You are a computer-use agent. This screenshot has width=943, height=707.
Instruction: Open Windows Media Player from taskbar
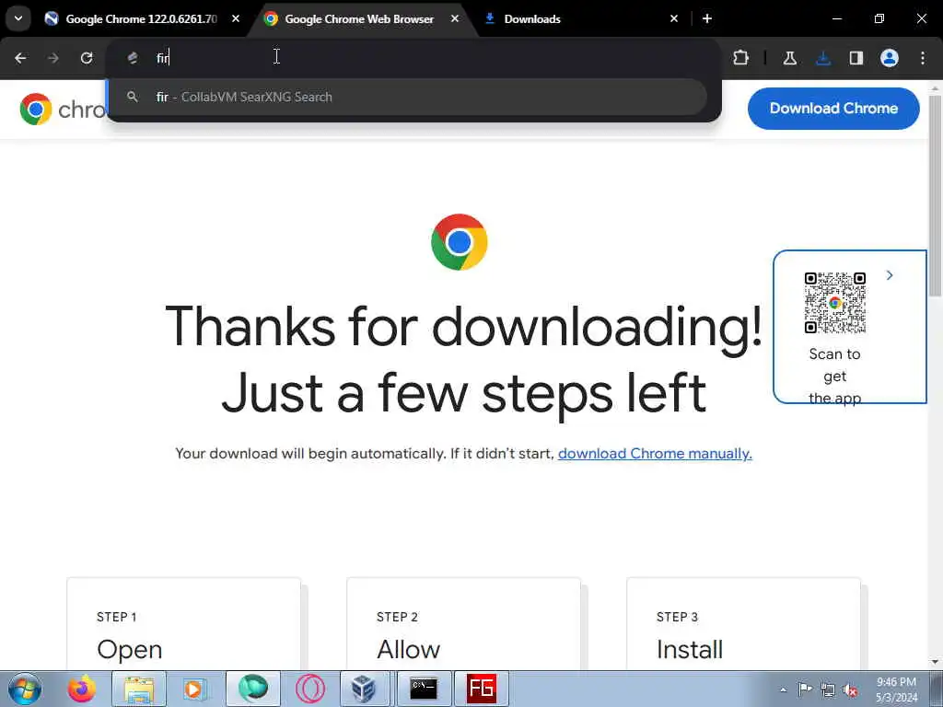tap(194, 689)
